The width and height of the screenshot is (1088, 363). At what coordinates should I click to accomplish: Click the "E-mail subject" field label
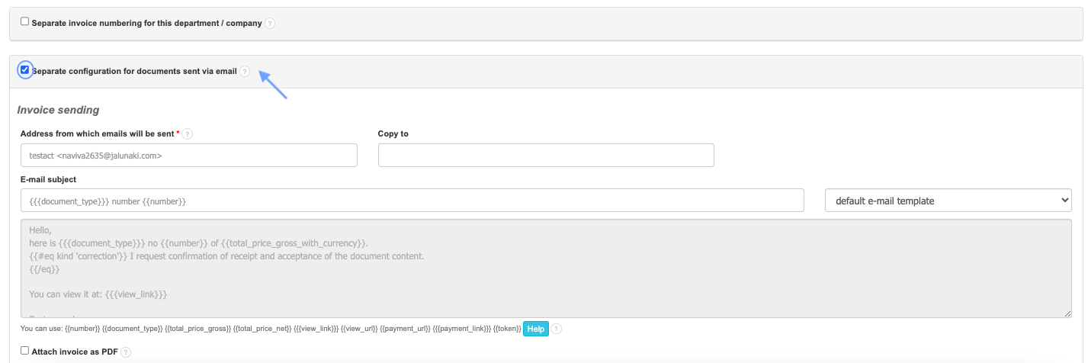click(x=49, y=180)
